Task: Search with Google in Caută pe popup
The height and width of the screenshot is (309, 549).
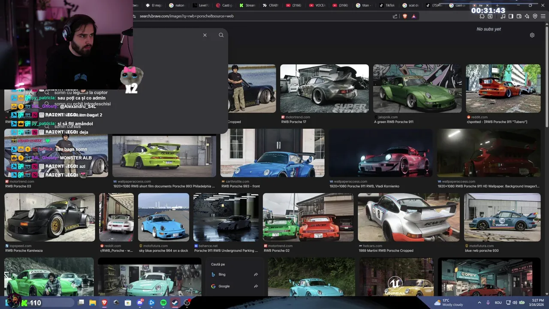Action: pyautogui.click(x=235, y=286)
